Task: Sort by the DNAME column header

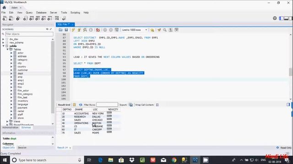Action: pos(79,109)
